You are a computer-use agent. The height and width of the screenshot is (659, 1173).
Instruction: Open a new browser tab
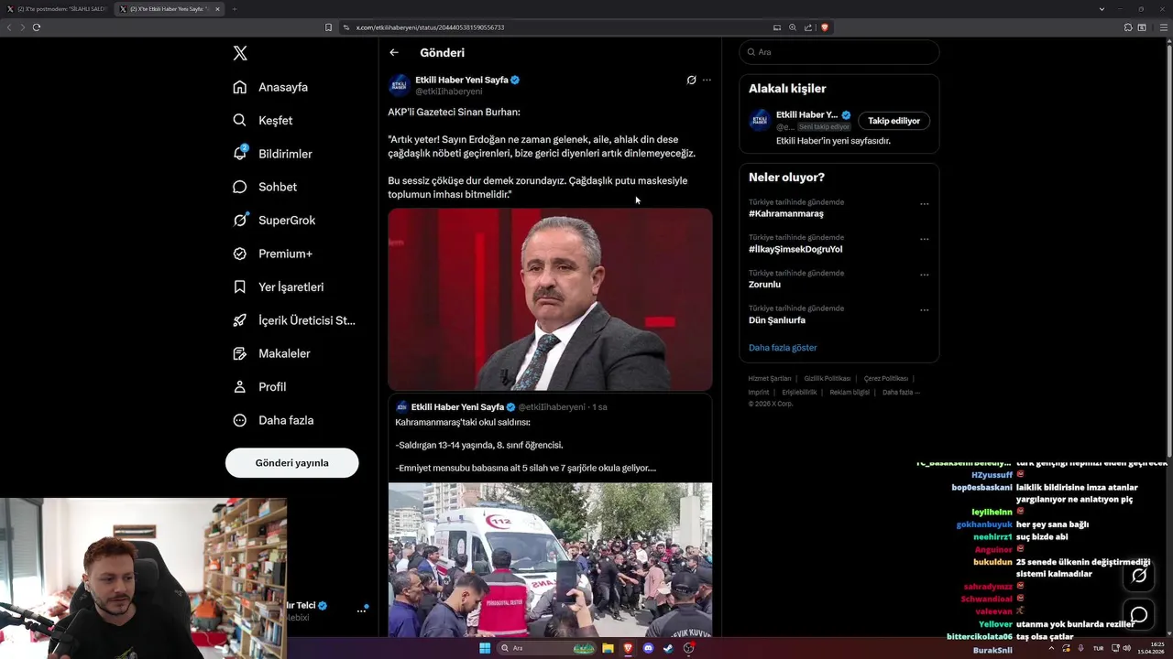(x=234, y=9)
